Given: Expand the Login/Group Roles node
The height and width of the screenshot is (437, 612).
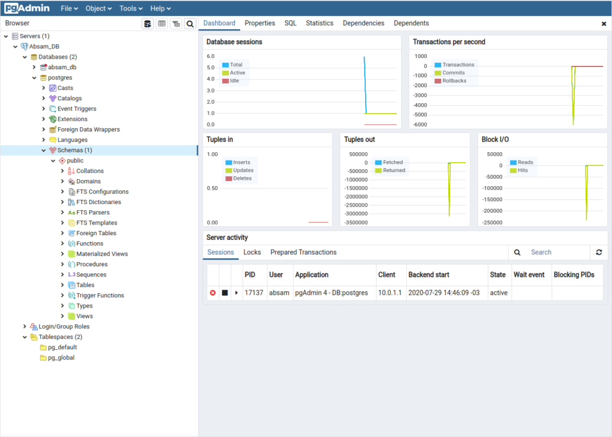Looking at the screenshot, I should (x=25, y=327).
